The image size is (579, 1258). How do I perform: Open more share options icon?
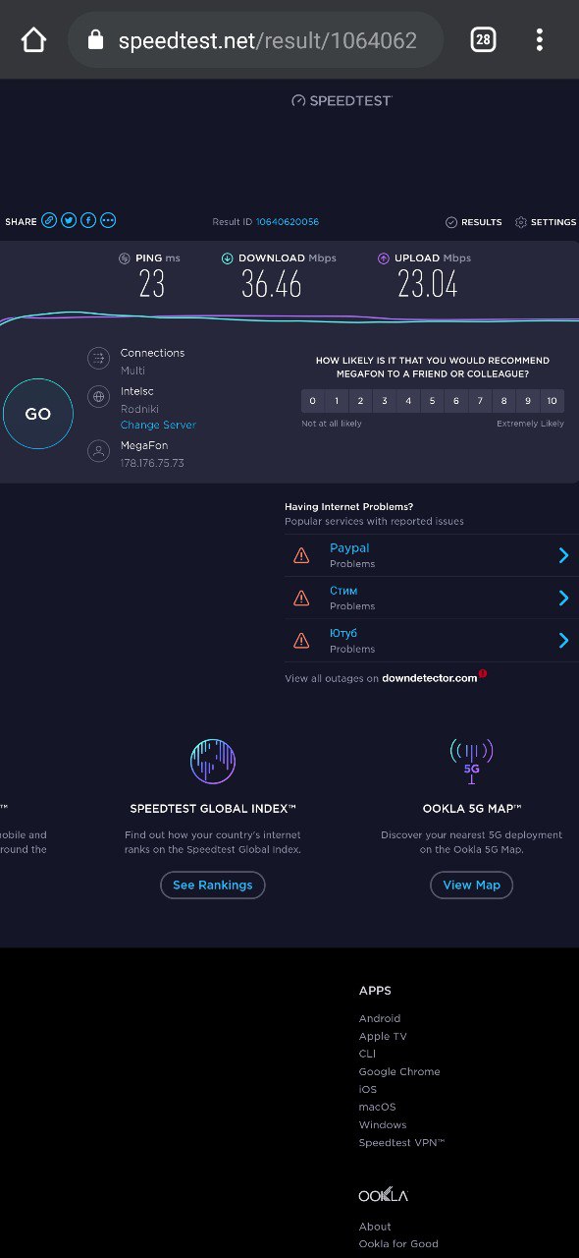[108, 220]
